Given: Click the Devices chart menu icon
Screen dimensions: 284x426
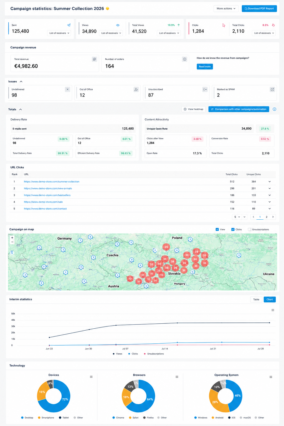Looking at the screenshot, I should point(91,377).
